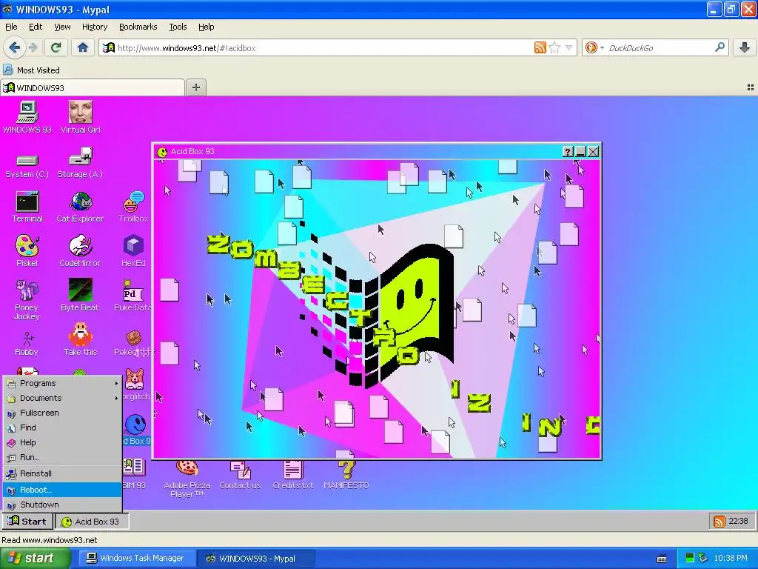Open the Trollbox chat icon
The image size is (758, 569).
pyautogui.click(x=133, y=207)
